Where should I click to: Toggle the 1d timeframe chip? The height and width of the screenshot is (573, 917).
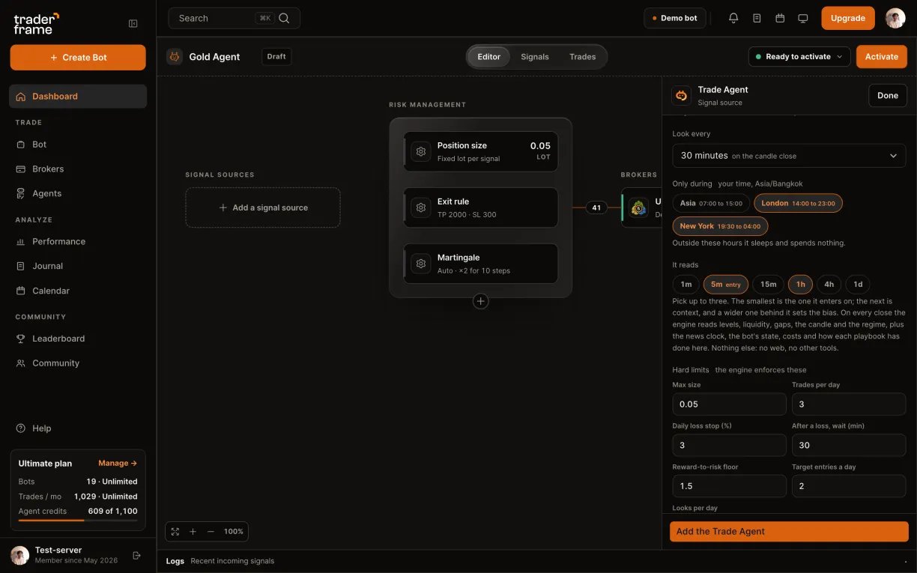(x=858, y=284)
